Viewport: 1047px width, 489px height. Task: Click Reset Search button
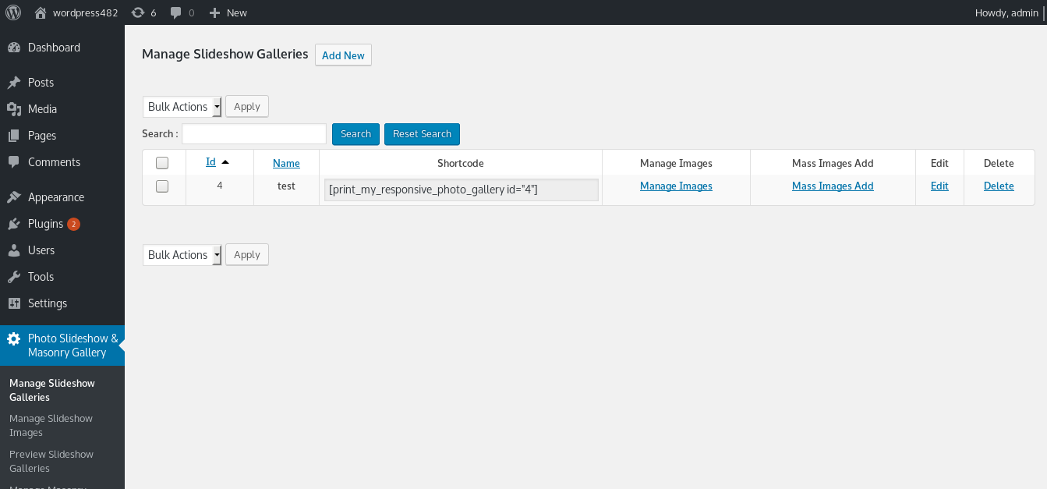(422, 134)
